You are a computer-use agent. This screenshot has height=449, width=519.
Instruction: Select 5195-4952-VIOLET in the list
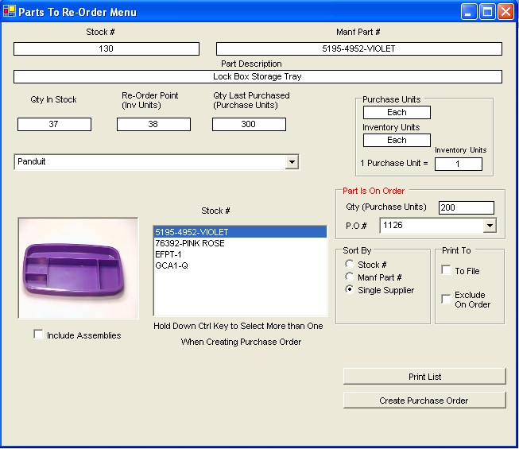(x=240, y=232)
